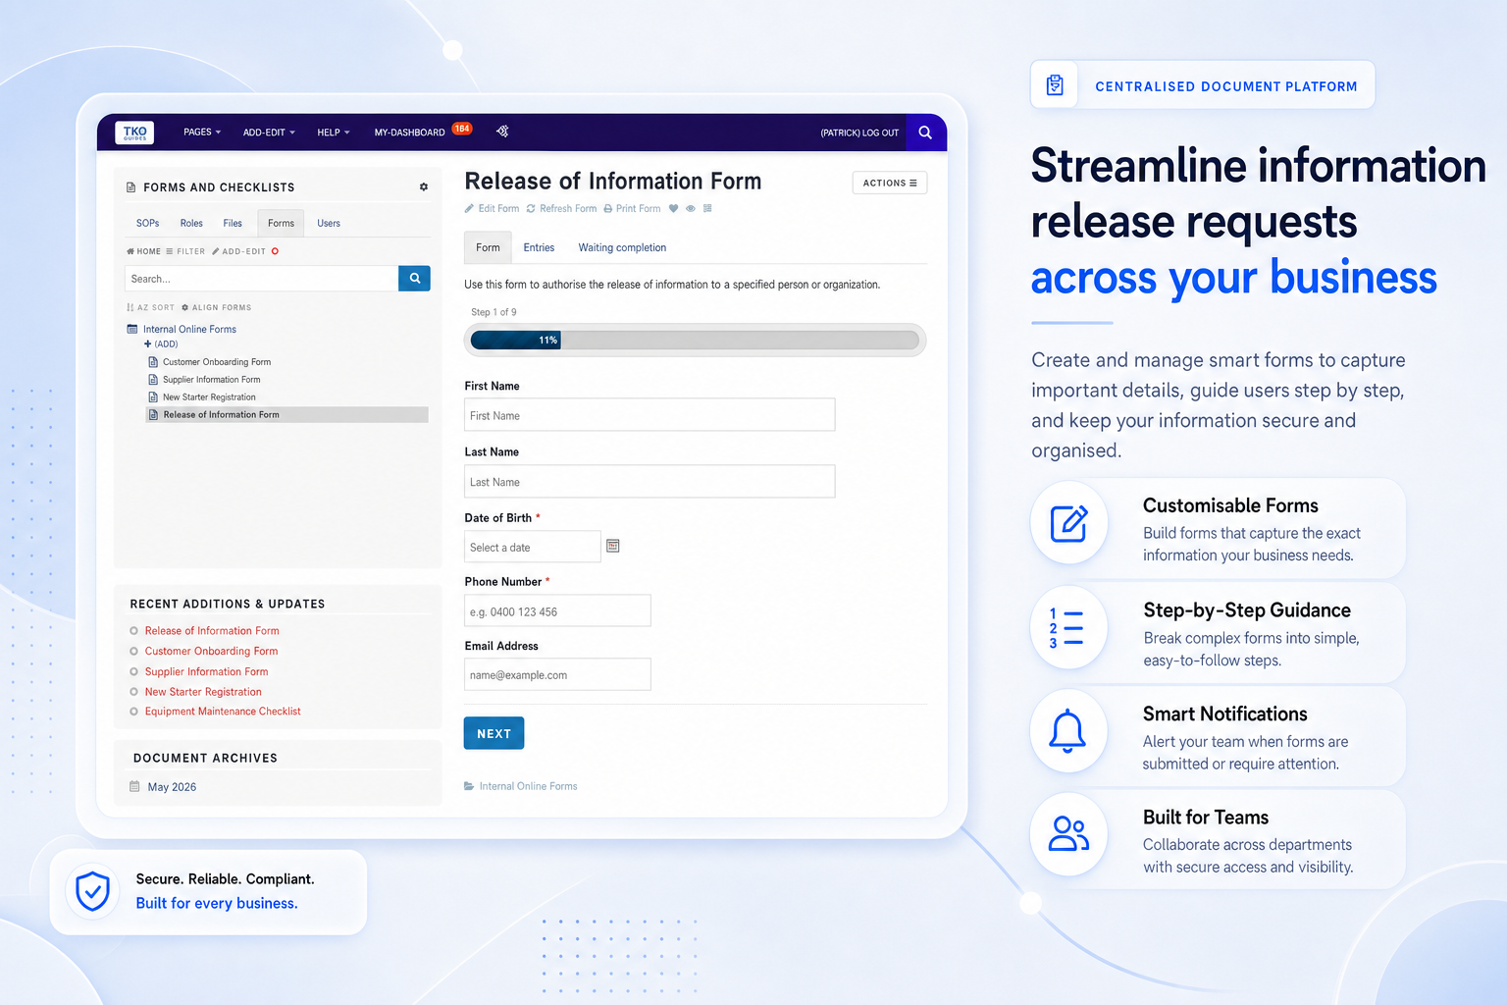Click the Phone Number input field
This screenshot has height=1005, width=1507.
557,610
